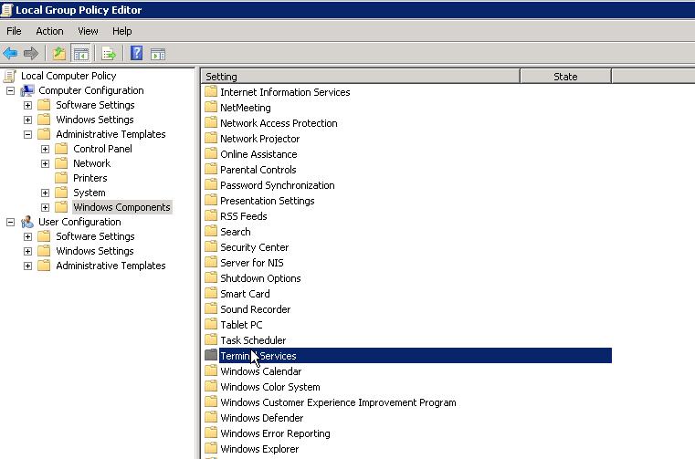Select Windows Error Reporting in the list
The image size is (695, 459).
click(275, 433)
